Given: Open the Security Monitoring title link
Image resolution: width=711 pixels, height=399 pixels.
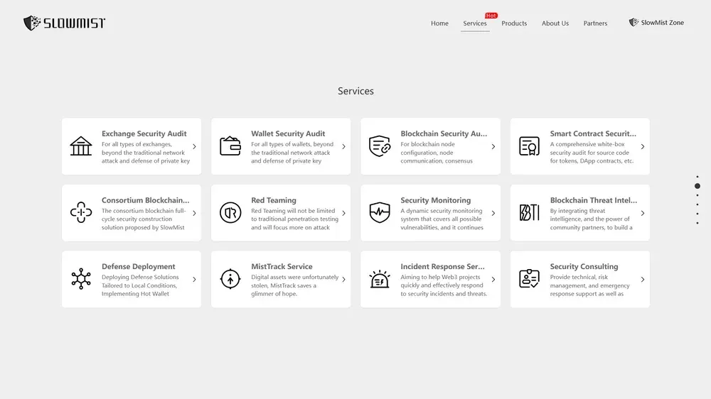Looking at the screenshot, I should click(435, 200).
